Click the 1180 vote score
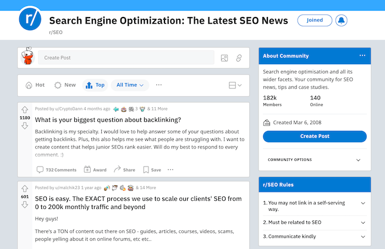Screen dimensions: 385x249 (x=25, y=118)
